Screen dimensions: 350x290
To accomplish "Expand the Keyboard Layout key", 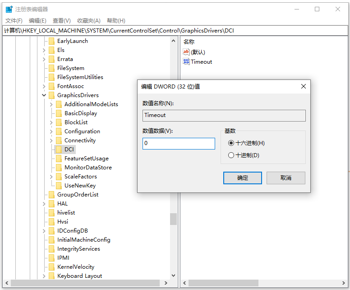I will (44, 276).
